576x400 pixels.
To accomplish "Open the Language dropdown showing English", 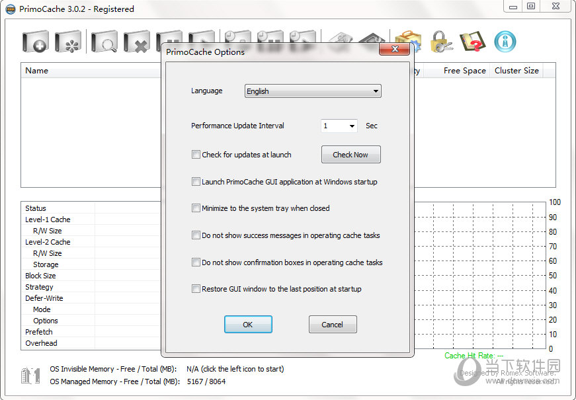I will (313, 91).
